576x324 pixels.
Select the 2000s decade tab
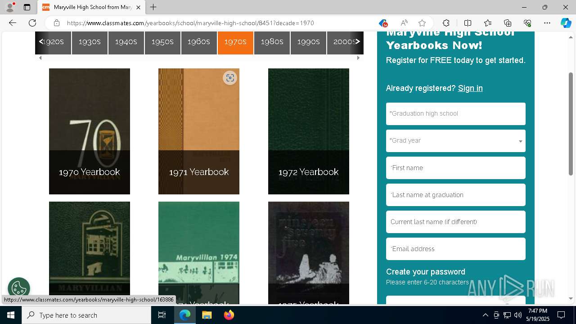(x=345, y=41)
